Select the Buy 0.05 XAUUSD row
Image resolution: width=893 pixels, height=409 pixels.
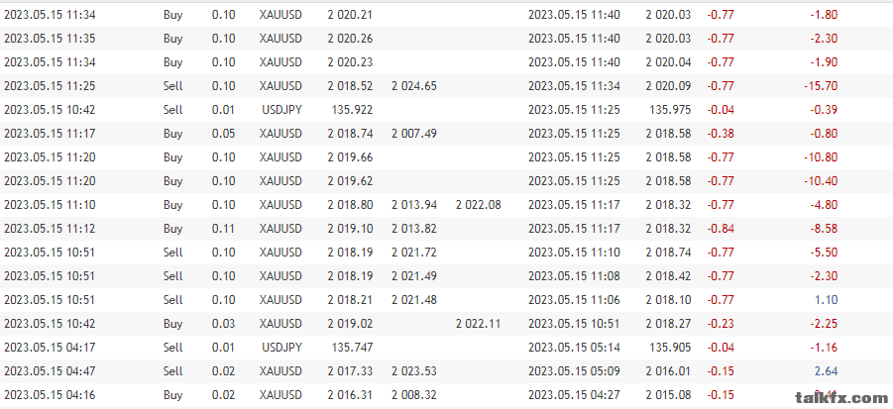coord(446,134)
